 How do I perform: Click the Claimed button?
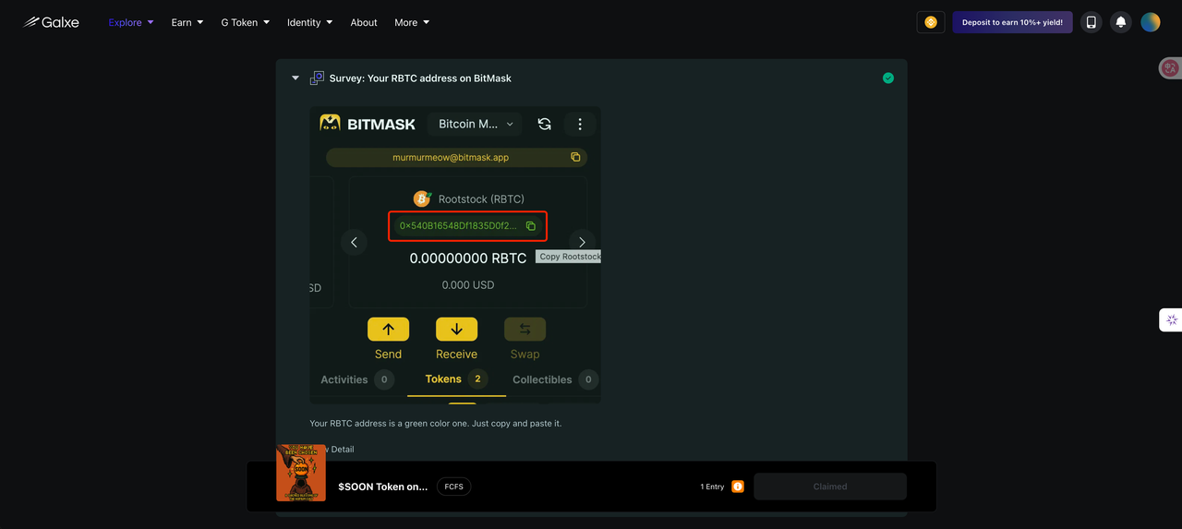pyautogui.click(x=830, y=487)
